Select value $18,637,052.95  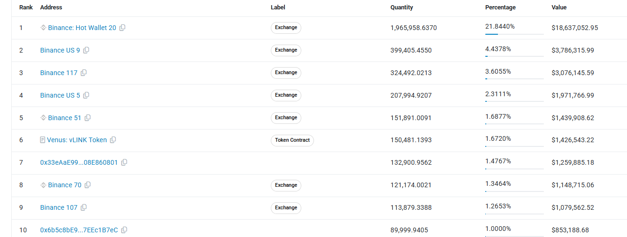tap(575, 28)
